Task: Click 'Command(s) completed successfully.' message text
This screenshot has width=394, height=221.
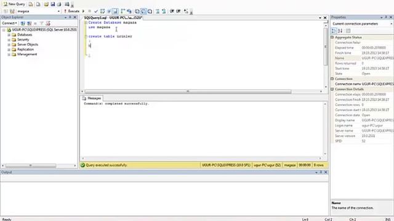Action: click(x=116, y=104)
